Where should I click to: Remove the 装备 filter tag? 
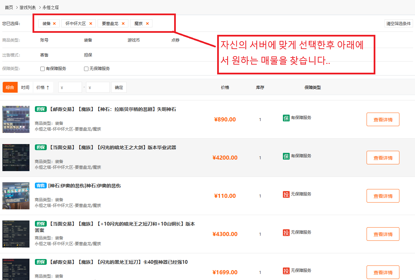pos(54,24)
